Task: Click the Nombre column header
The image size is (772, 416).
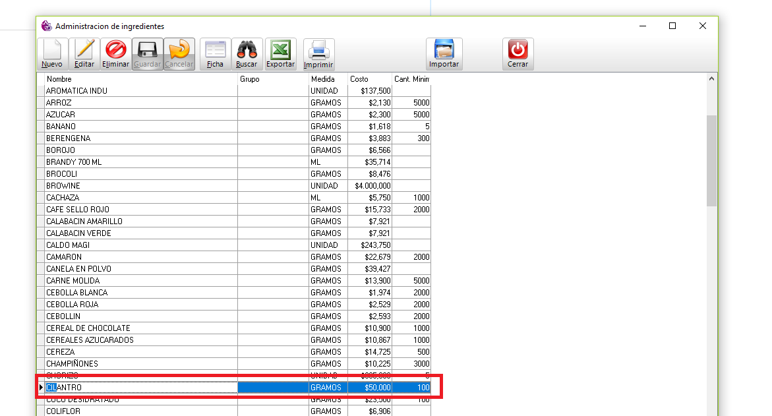Action: [141, 79]
